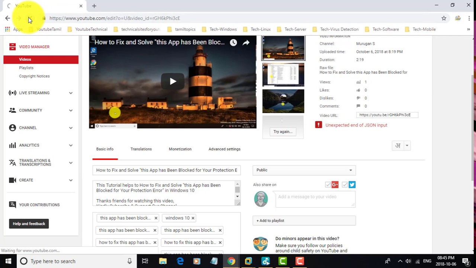The height and width of the screenshot is (268, 476).
Task: Select the lighthouse thumbnail option
Action: point(283,48)
